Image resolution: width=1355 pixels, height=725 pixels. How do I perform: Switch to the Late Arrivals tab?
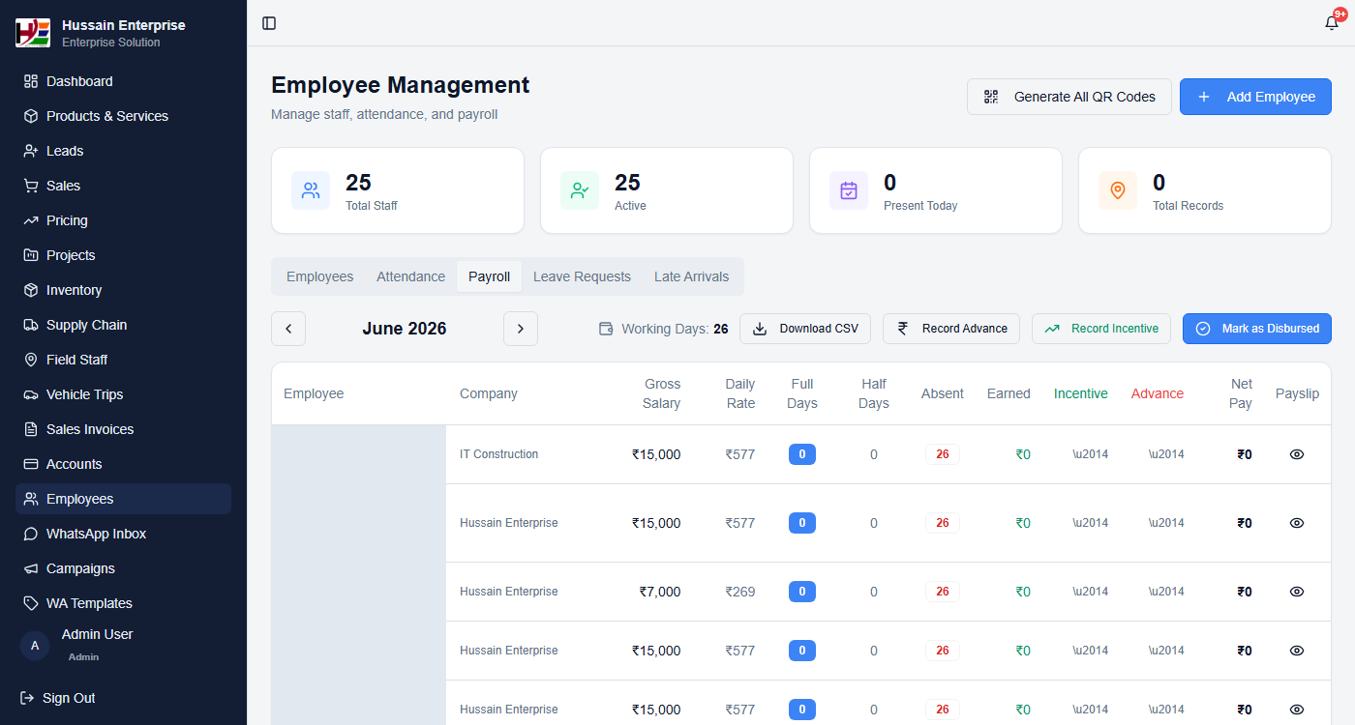tap(691, 276)
